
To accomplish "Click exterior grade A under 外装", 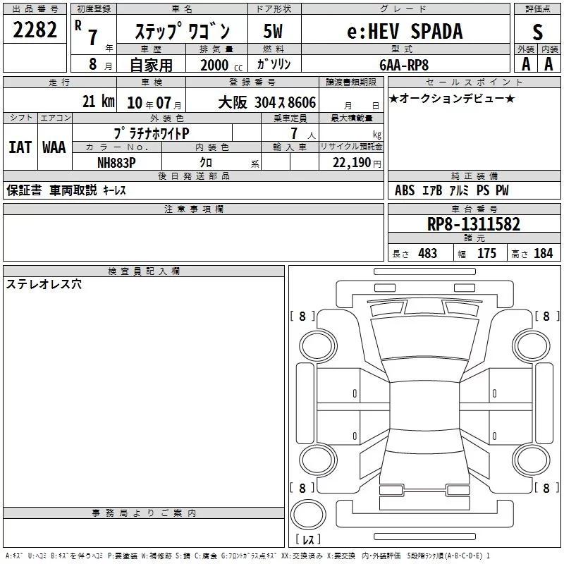I will (526, 64).
